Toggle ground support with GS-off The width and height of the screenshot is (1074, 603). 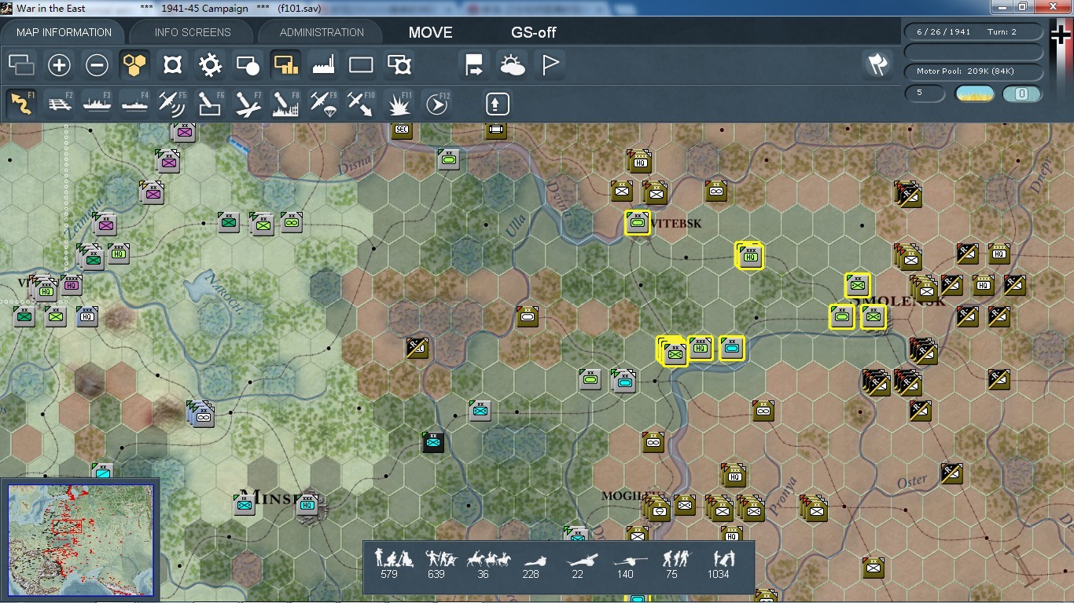point(534,33)
